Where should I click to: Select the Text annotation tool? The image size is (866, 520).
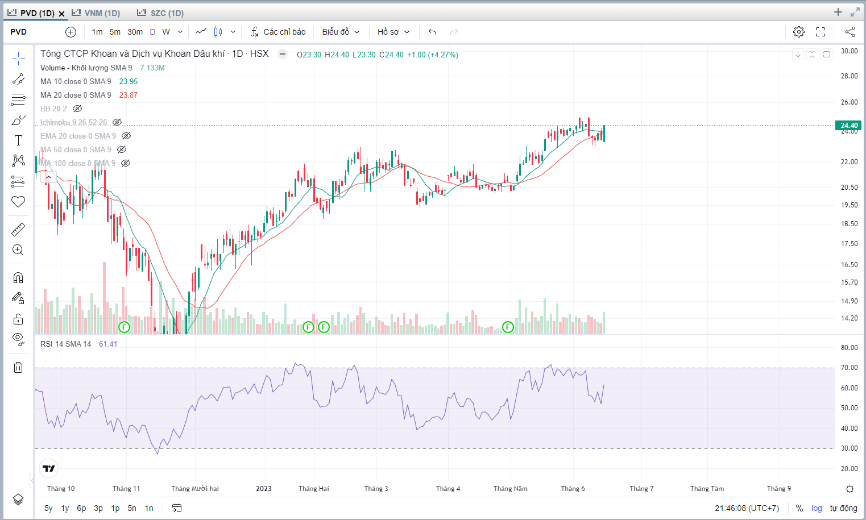pyautogui.click(x=18, y=140)
